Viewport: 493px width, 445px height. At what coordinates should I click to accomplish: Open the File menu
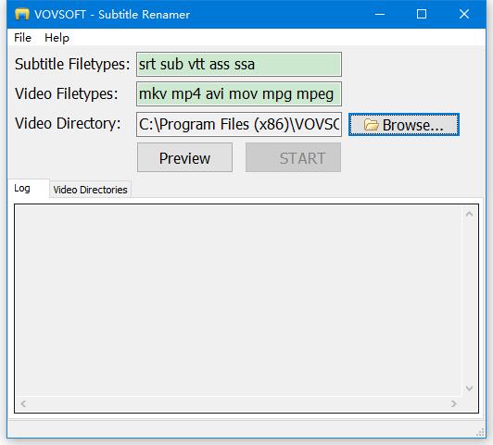(x=22, y=38)
